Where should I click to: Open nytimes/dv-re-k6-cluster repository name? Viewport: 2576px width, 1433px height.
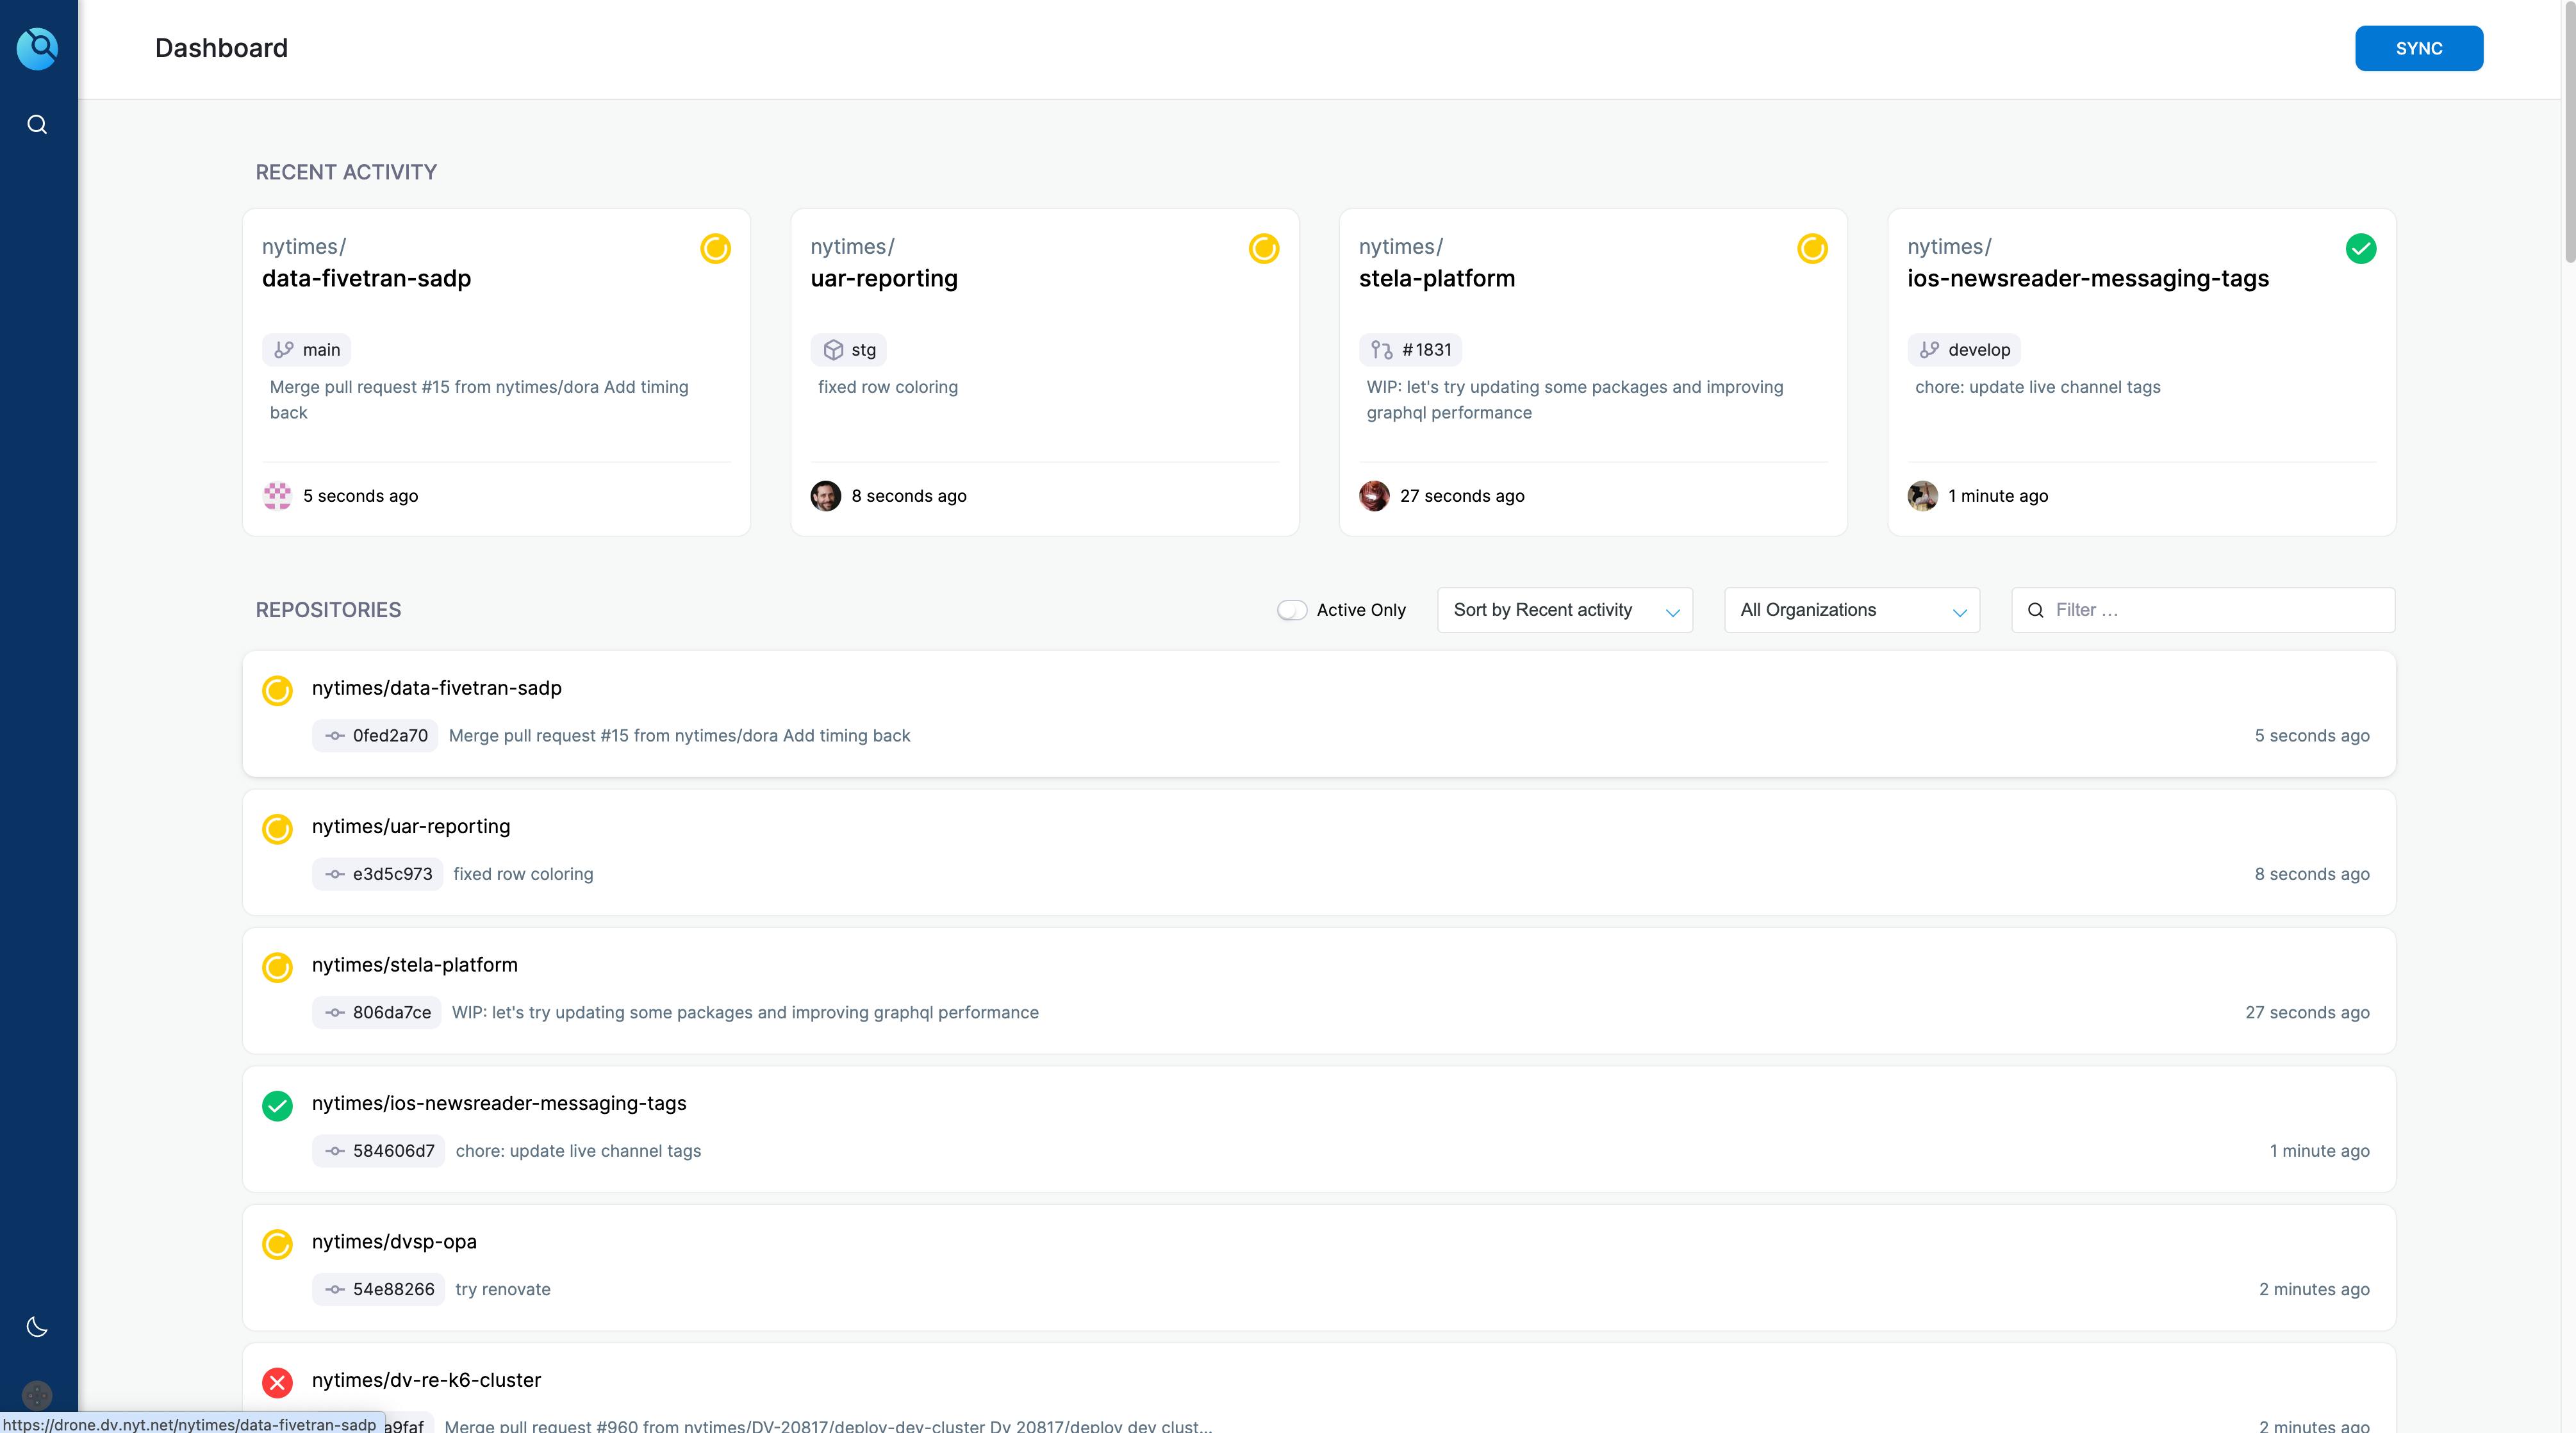[x=426, y=1380]
